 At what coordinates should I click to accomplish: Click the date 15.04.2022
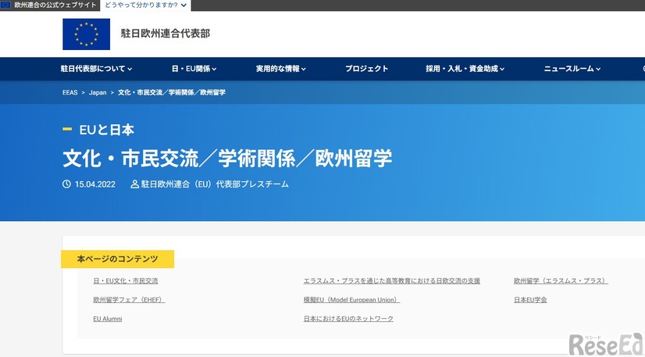point(95,184)
